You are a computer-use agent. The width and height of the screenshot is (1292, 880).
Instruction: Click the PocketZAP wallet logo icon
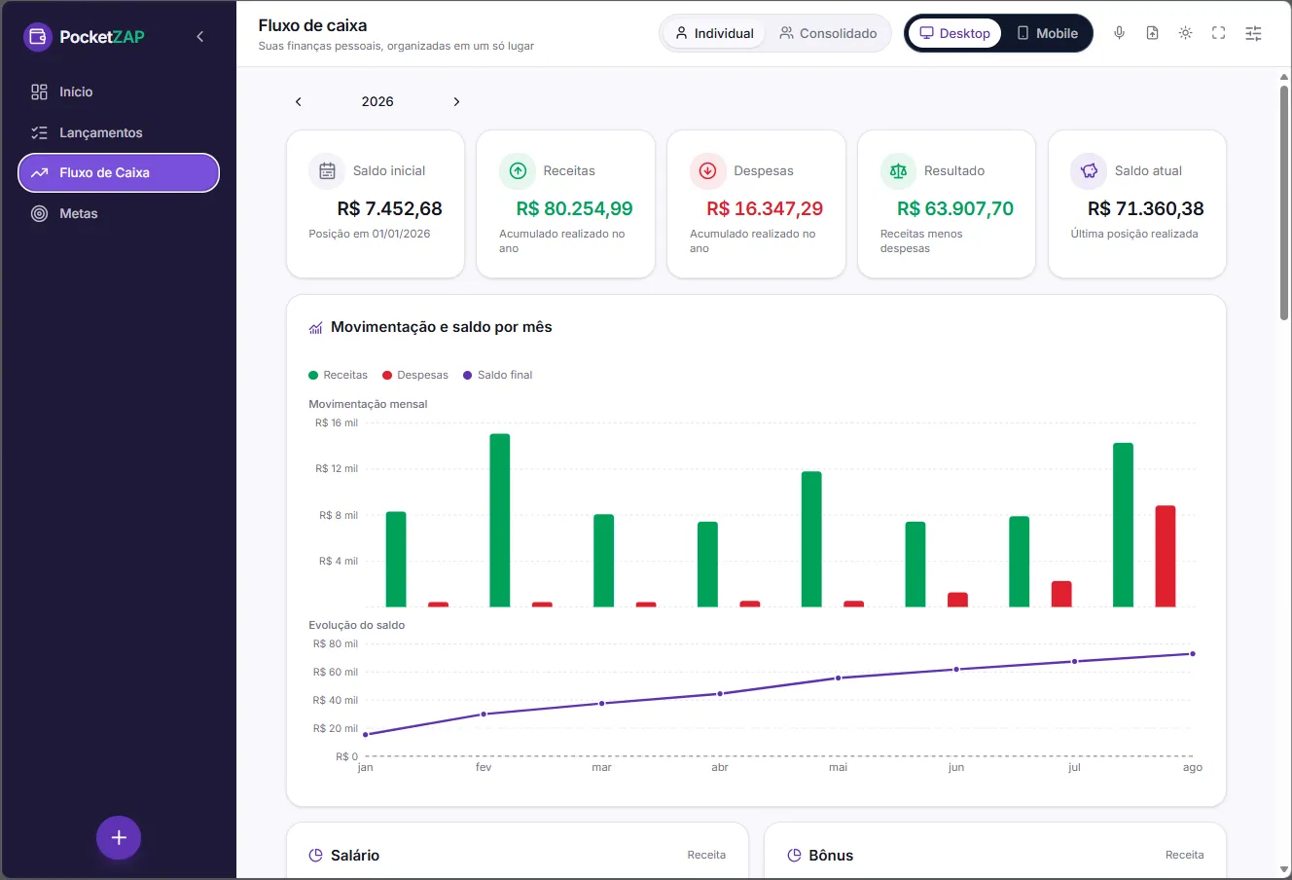pyautogui.click(x=38, y=37)
